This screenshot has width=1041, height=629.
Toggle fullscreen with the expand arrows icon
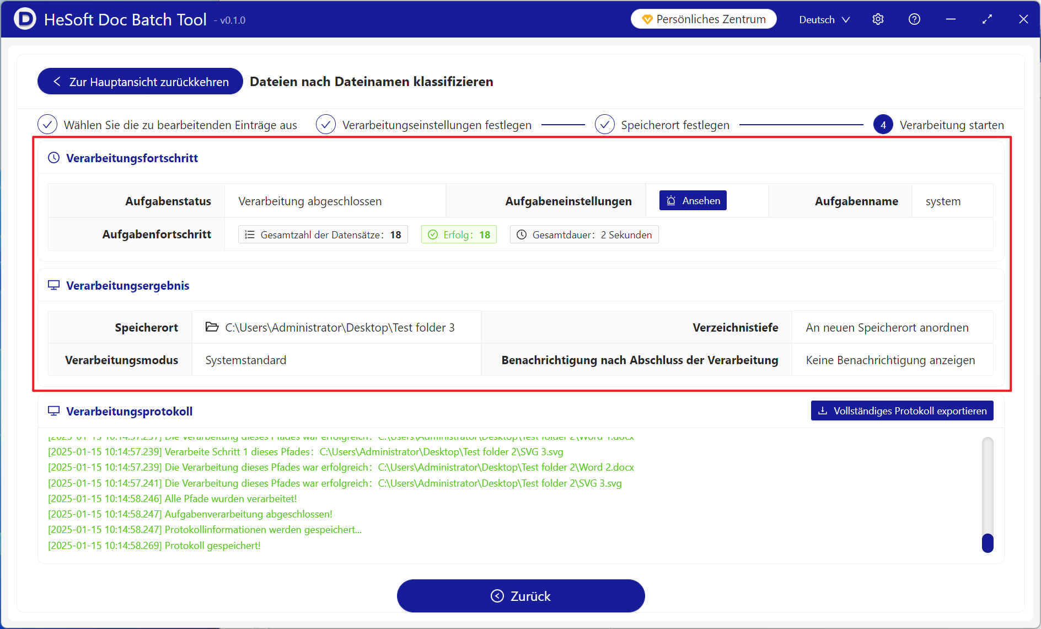click(987, 19)
